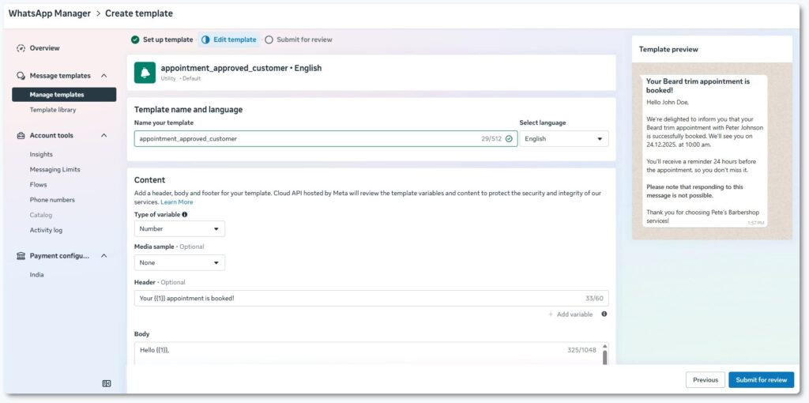The image size is (809, 403).
Task: Click the Message templates chat icon
Action: click(x=21, y=76)
